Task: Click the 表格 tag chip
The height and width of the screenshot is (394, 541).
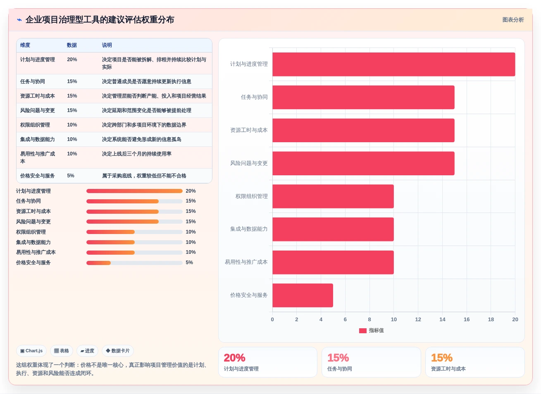Action: 62,351
